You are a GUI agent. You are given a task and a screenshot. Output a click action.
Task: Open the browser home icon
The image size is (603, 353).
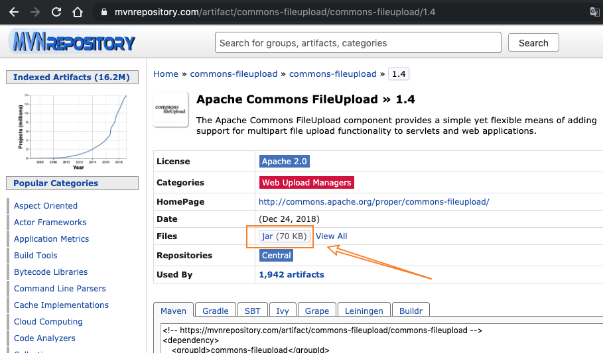click(78, 12)
